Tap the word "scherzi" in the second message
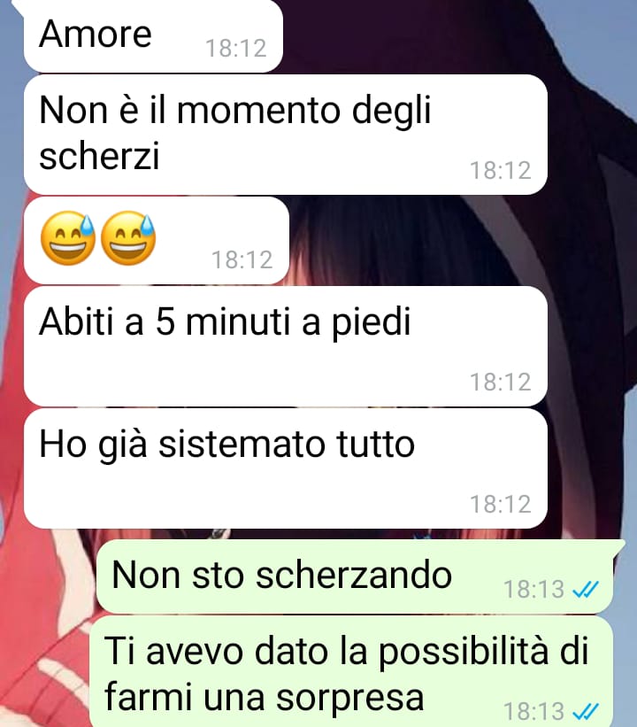Image resolution: width=637 pixels, height=727 pixels. (100, 155)
